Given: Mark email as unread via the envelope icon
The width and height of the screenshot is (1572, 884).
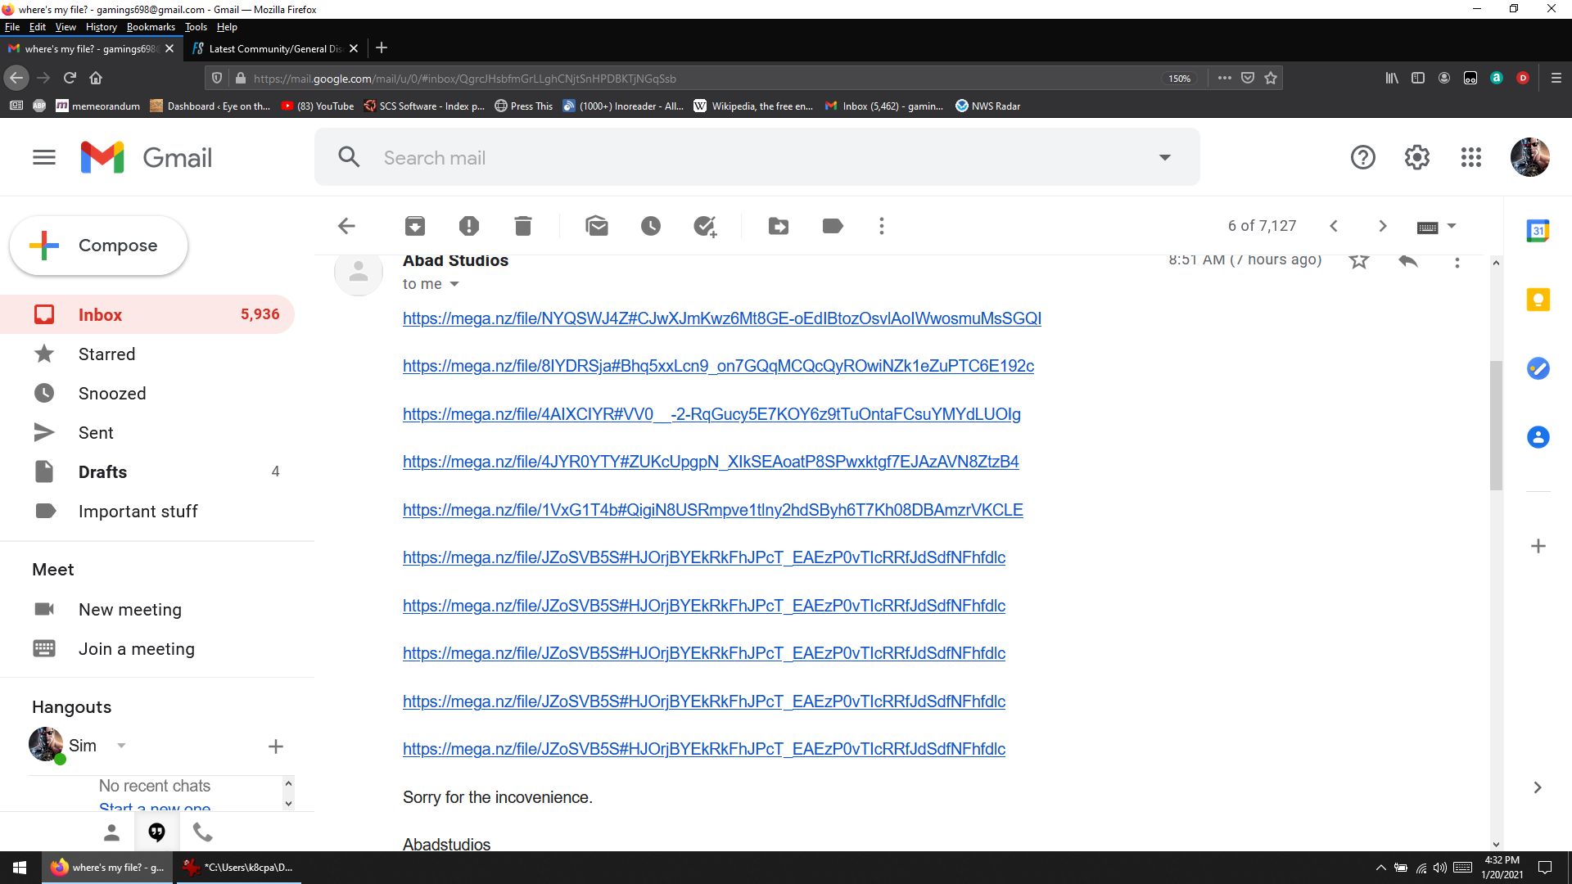Looking at the screenshot, I should click(x=597, y=226).
